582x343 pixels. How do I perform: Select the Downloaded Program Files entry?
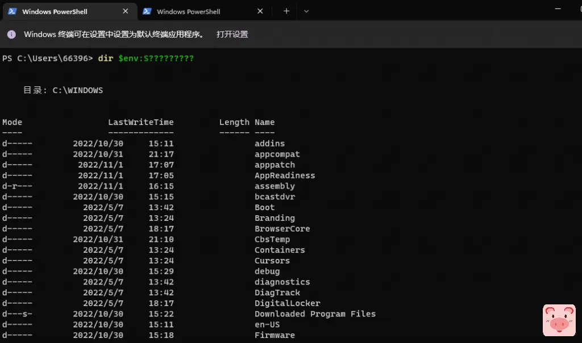tap(315, 314)
